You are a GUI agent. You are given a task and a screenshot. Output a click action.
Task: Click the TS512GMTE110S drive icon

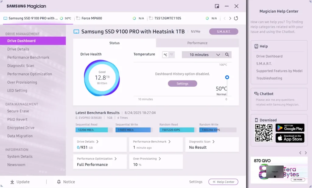(151, 18)
